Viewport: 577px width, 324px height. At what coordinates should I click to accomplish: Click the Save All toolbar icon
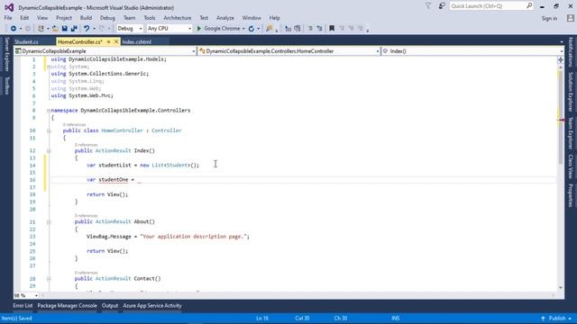(74, 28)
